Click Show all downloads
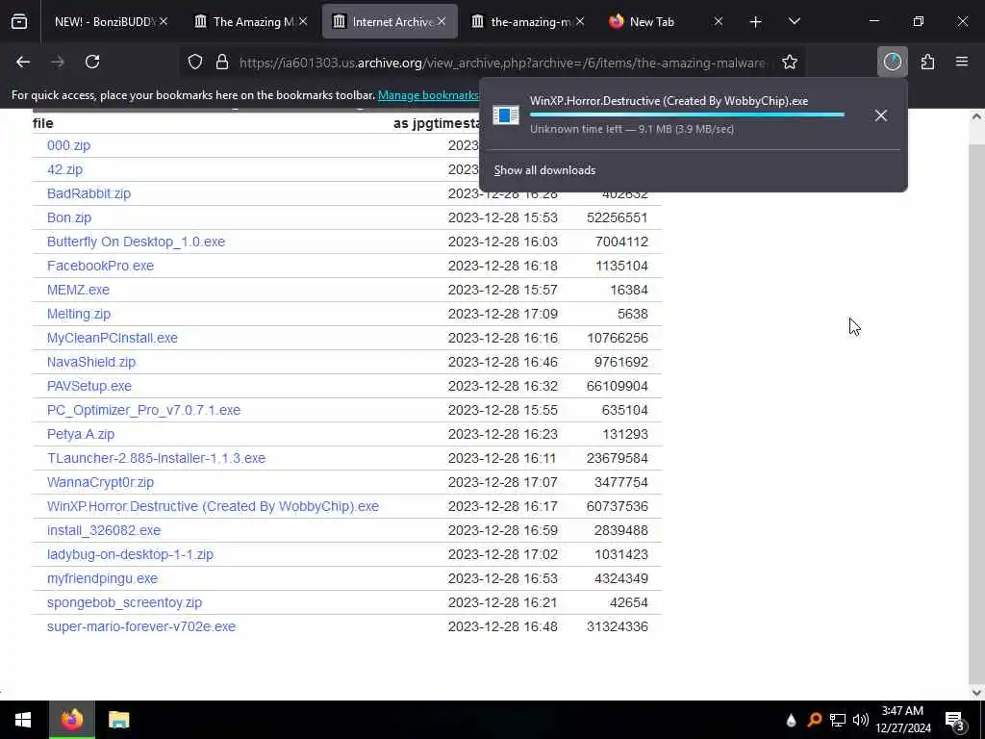The image size is (985, 739). tap(544, 170)
